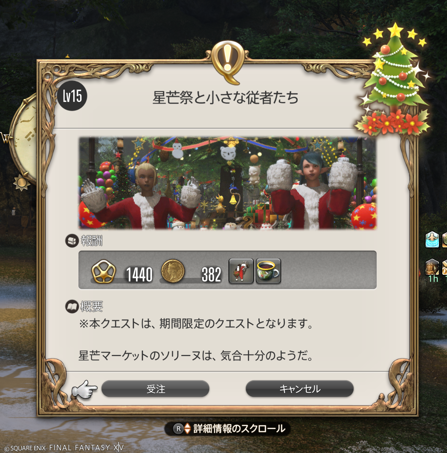Inspect the red Santa outfit reward icon
This screenshot has height=453, width=447.
pyautogui.click(x=241, y=271)
